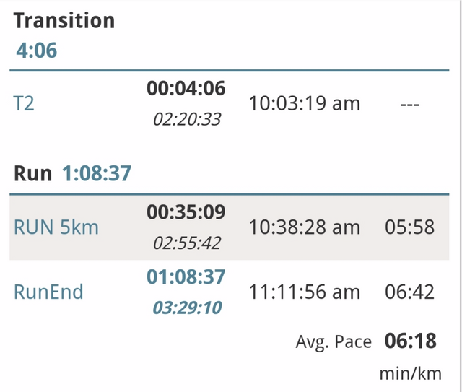Screen dimensions: 462x392
Task: Select the 06:42 pace value
Action: pos(409,292)
